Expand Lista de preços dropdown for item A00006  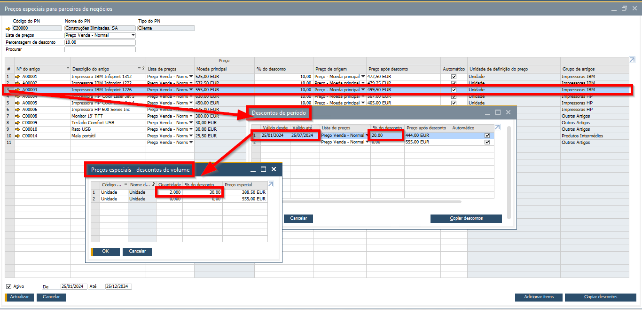pyautogui.click(x=191, y=110)
